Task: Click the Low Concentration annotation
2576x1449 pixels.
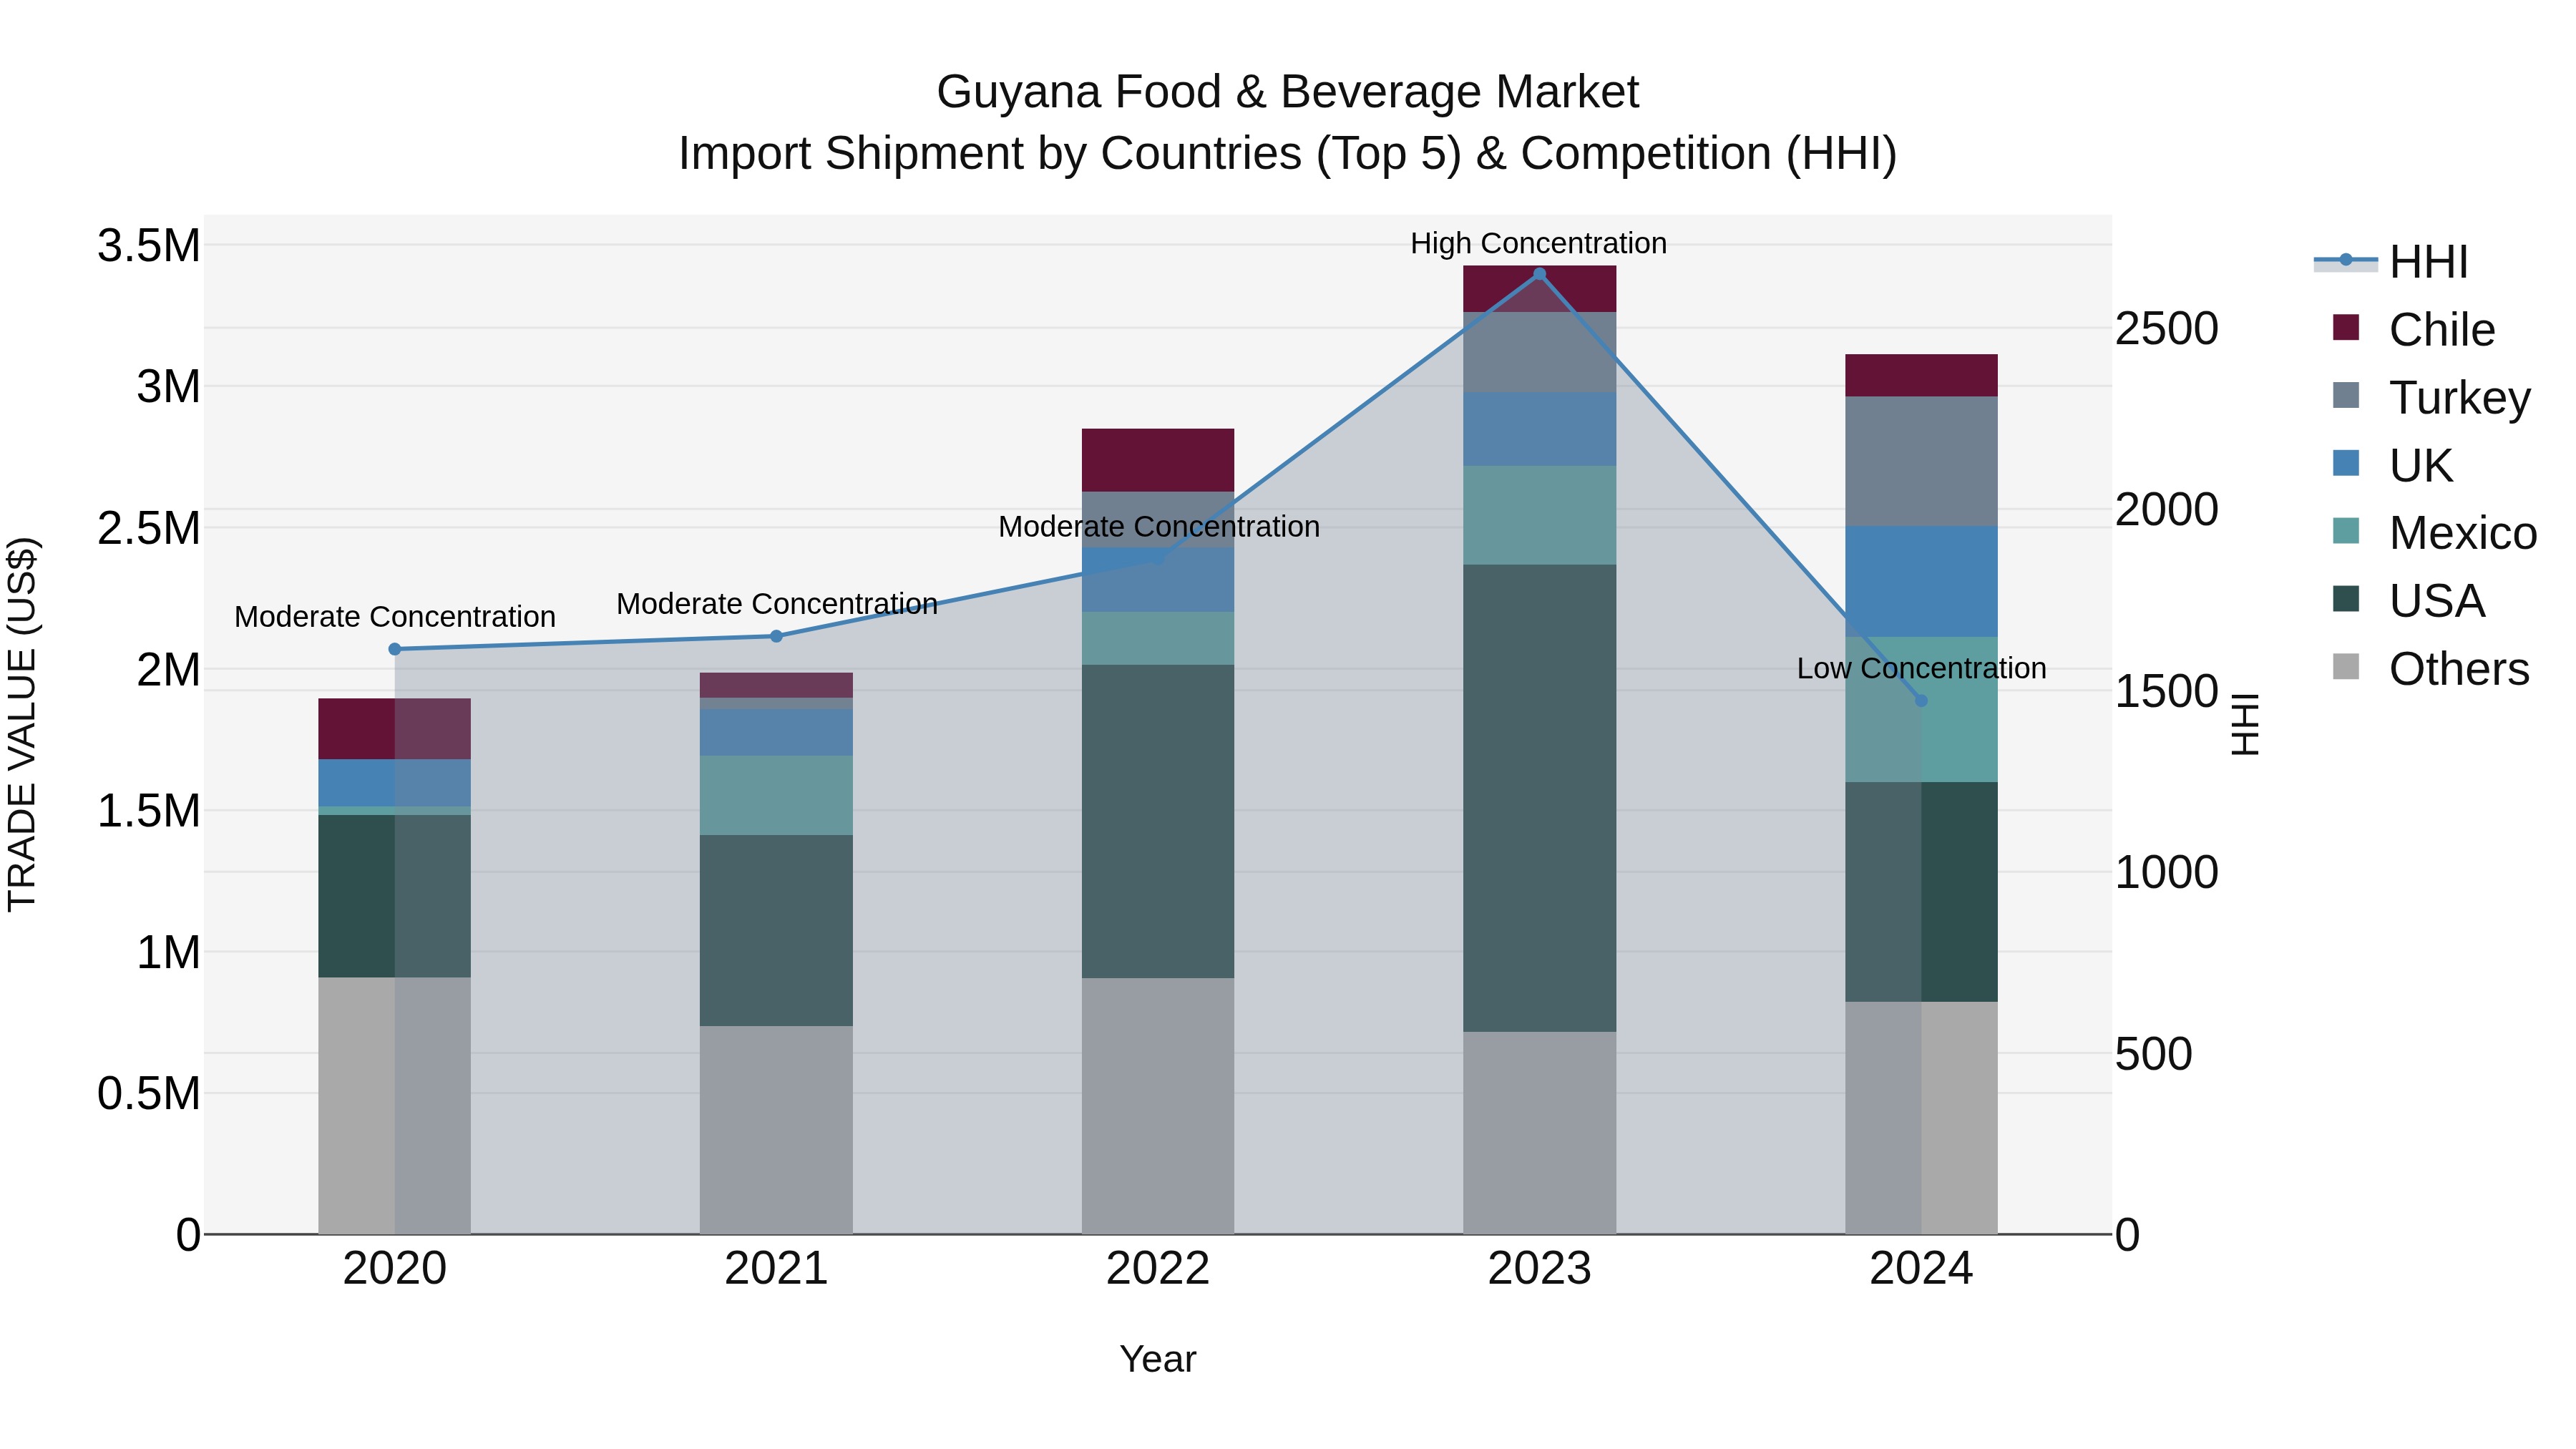Action: [x=1921, y=668]
